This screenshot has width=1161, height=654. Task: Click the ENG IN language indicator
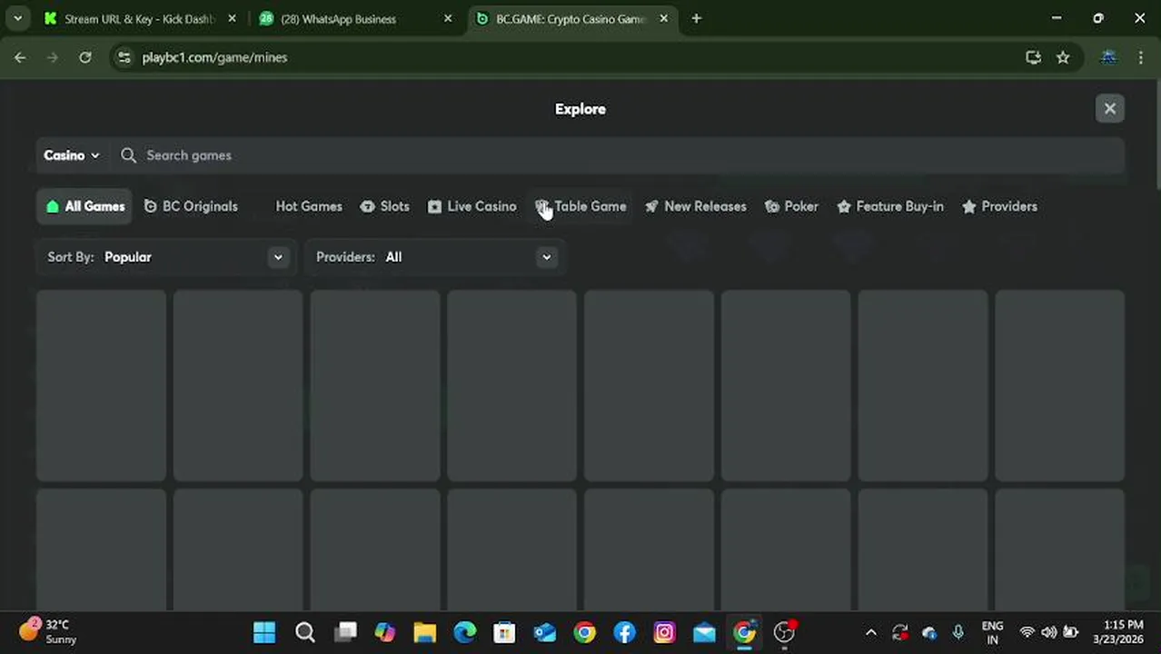click(x=992, y=632)
